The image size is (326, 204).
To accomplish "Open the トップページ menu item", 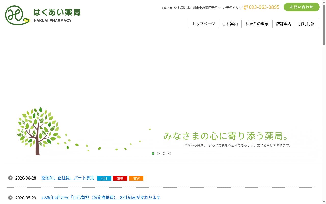I will (x=203, y=24).
